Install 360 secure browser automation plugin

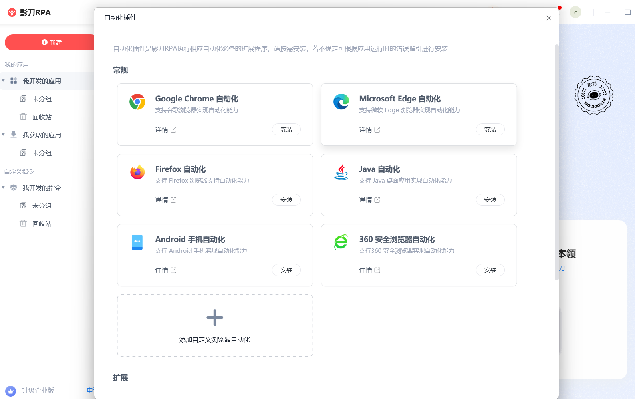click(490, 270)
